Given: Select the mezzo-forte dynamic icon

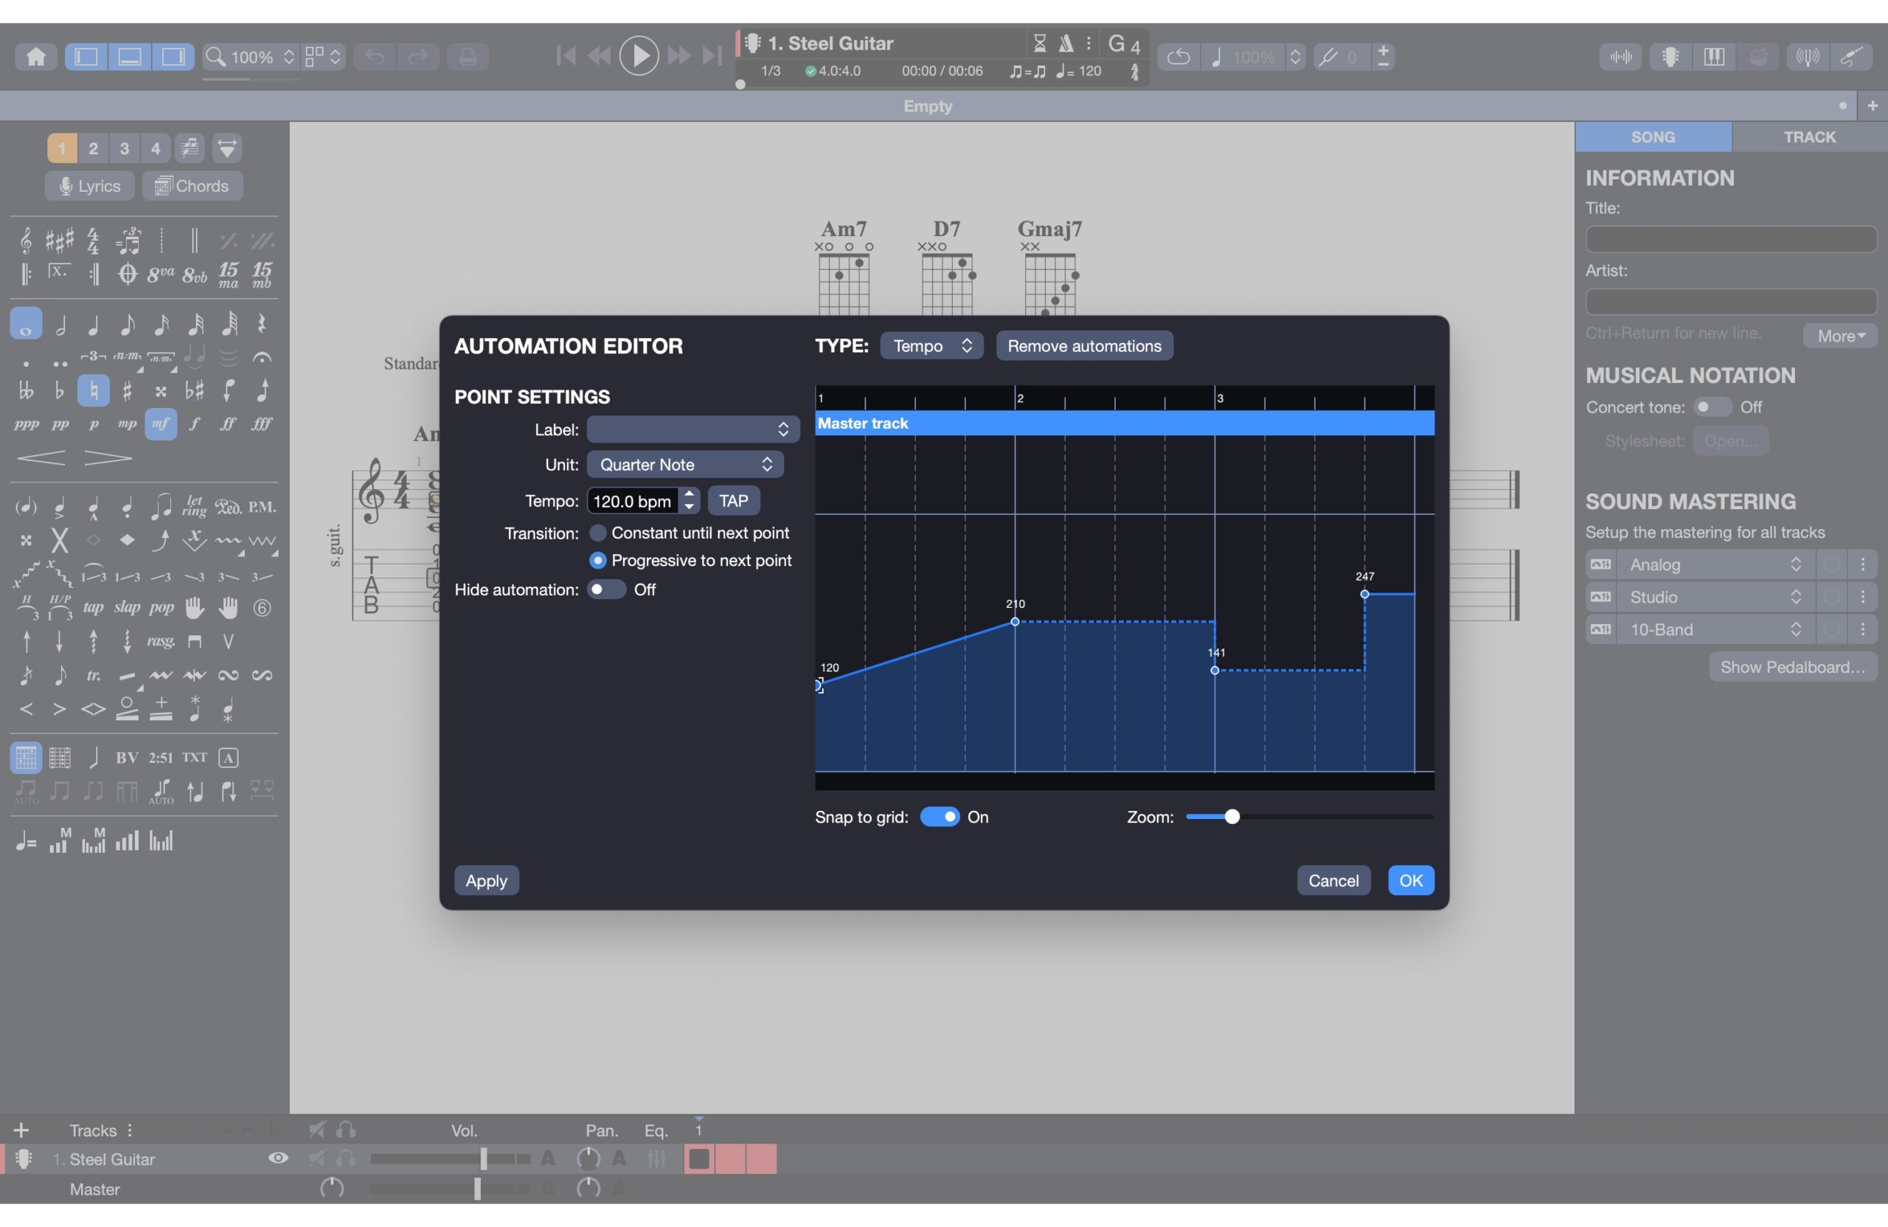Looking at the screenshot, I should (160, 424).
